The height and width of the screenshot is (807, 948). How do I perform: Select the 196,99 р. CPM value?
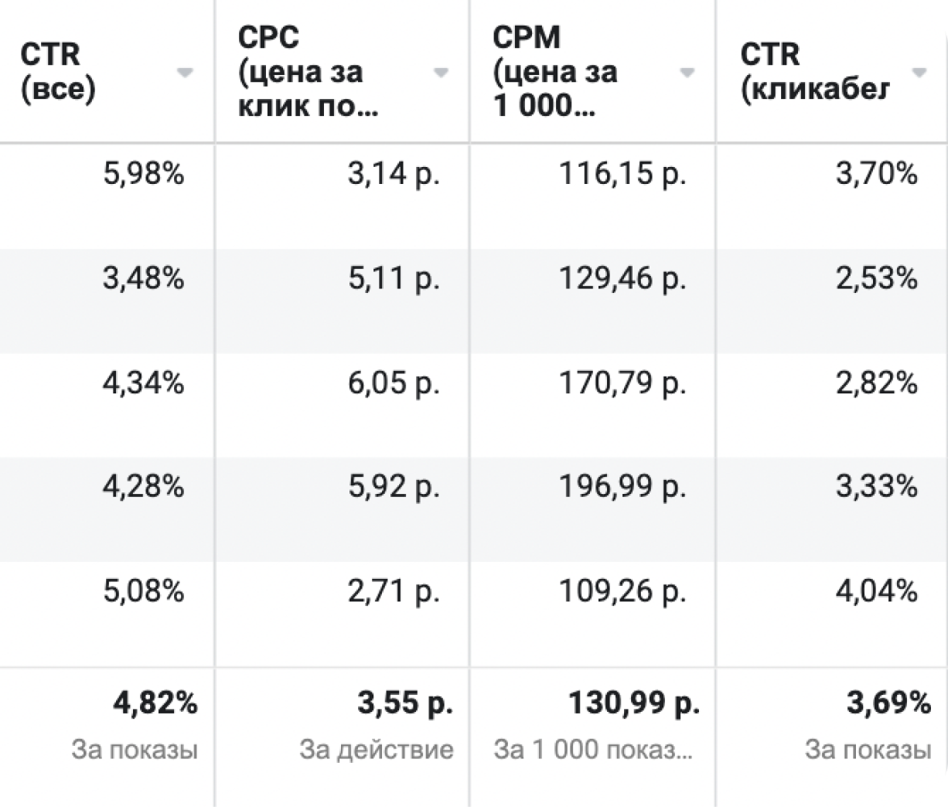(622, 487)
